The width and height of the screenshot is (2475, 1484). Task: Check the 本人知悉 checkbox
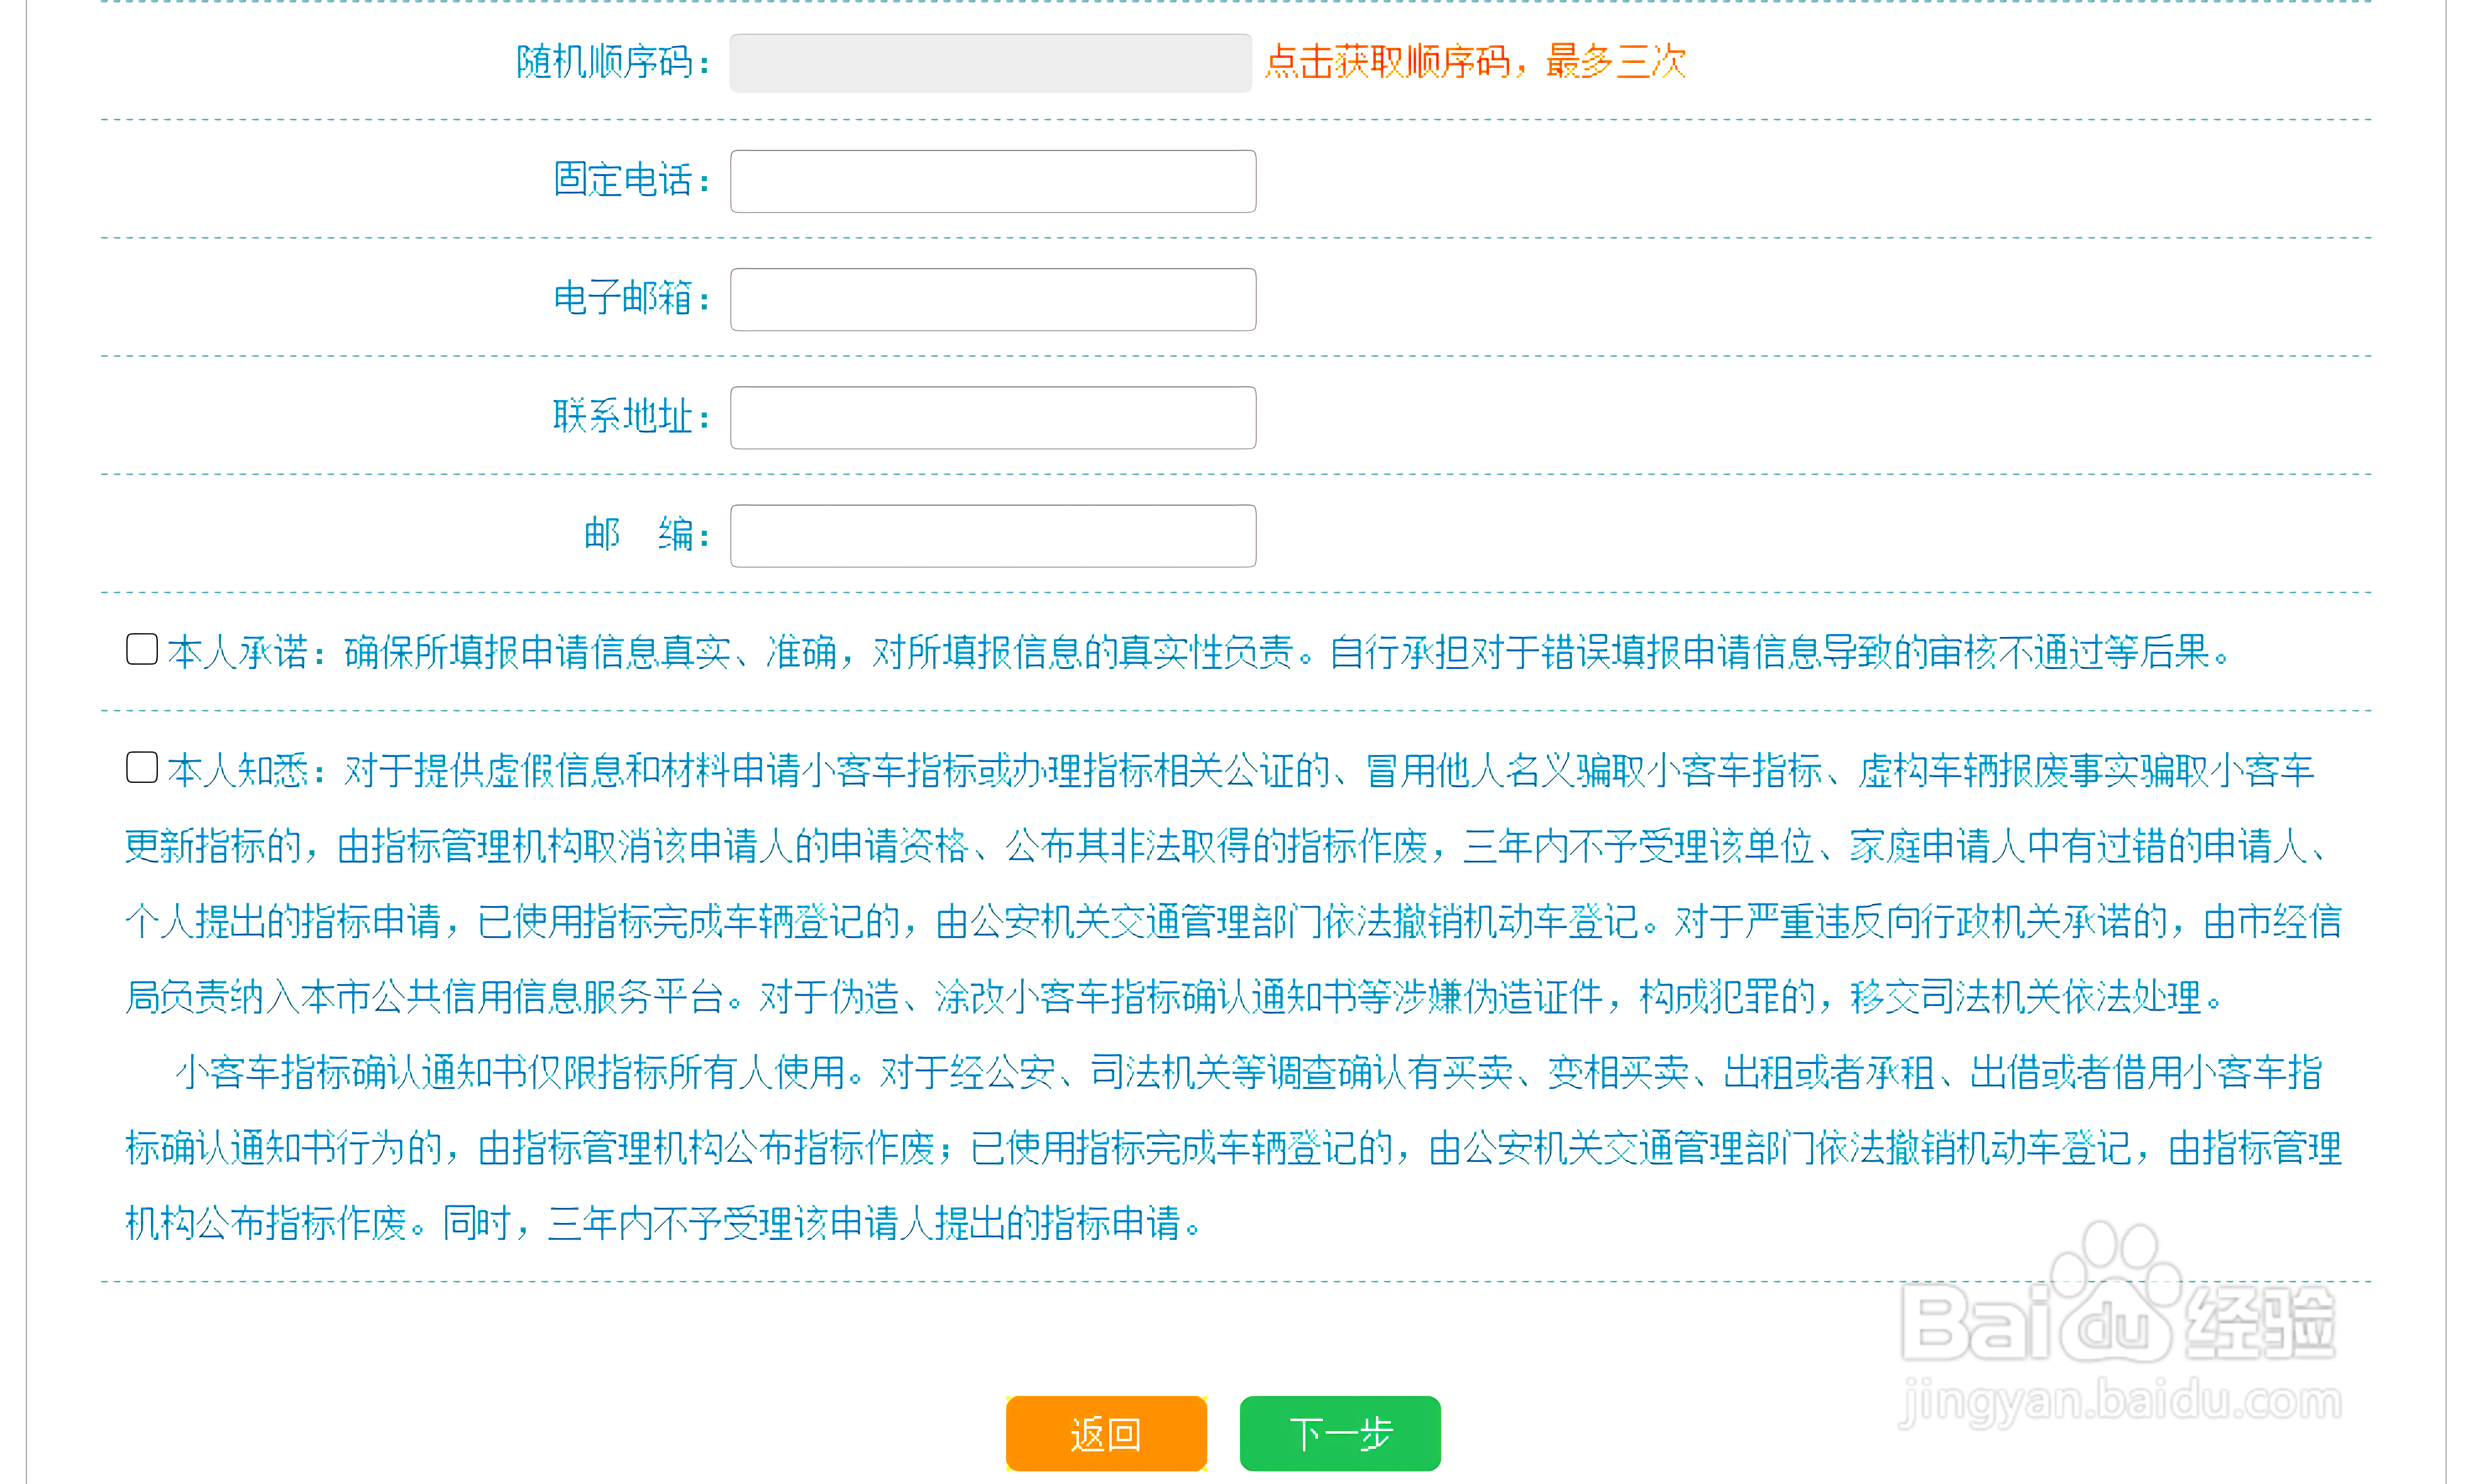[142, 767]
